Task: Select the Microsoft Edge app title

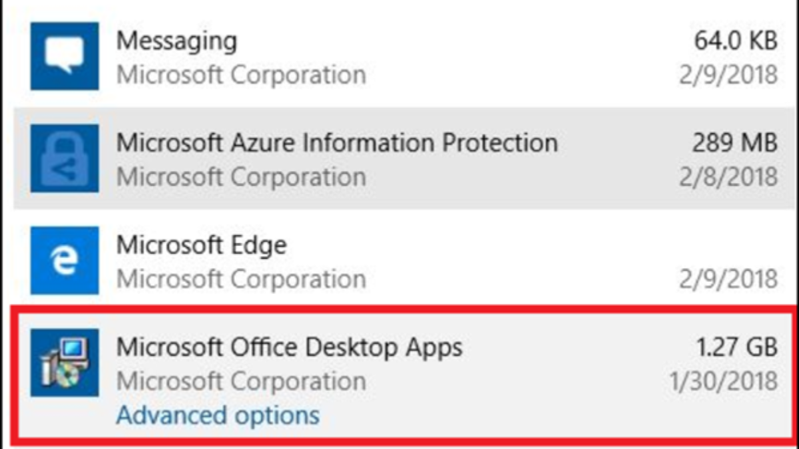Action: click(x=201, y=245)
